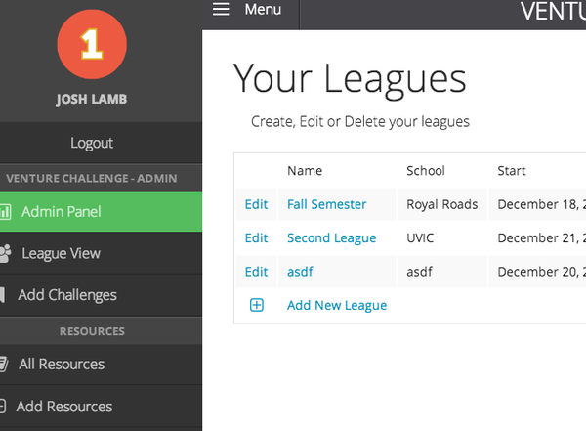
Task: Click the Add New League link
Action: point(337,305)
